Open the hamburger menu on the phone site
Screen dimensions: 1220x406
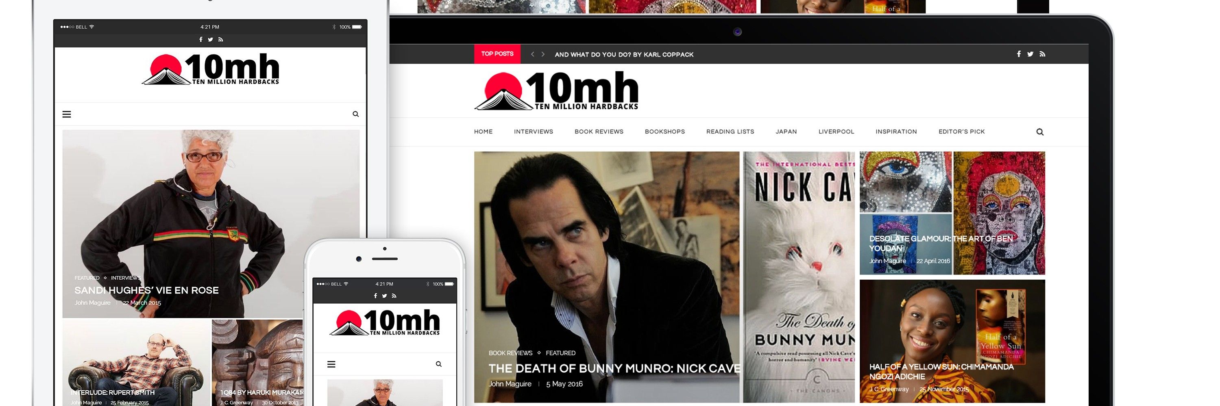pyautogui.click(x=331, y=364)
